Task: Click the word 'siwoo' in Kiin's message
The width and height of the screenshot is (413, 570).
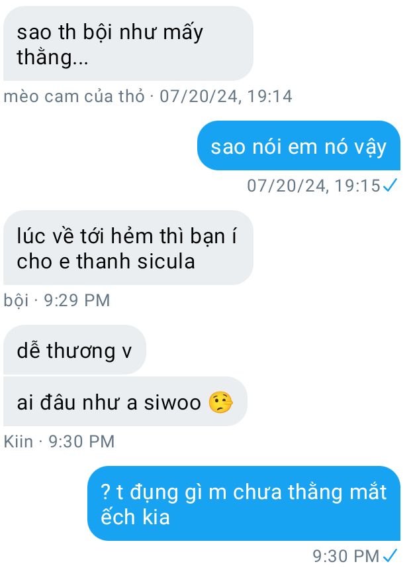Action: pos(172,402)
